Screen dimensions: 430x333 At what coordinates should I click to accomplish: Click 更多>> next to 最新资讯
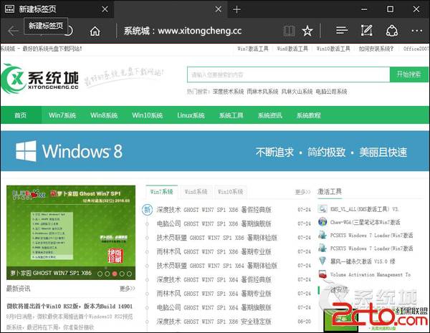coord(128,289)
